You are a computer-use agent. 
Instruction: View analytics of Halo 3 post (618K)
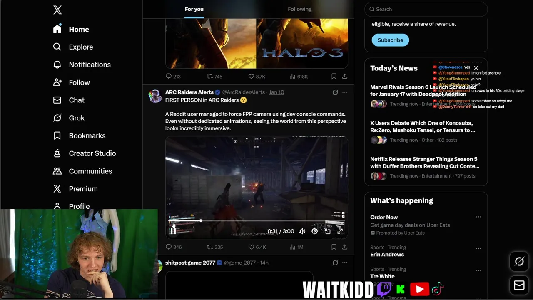tap(299, 77)
